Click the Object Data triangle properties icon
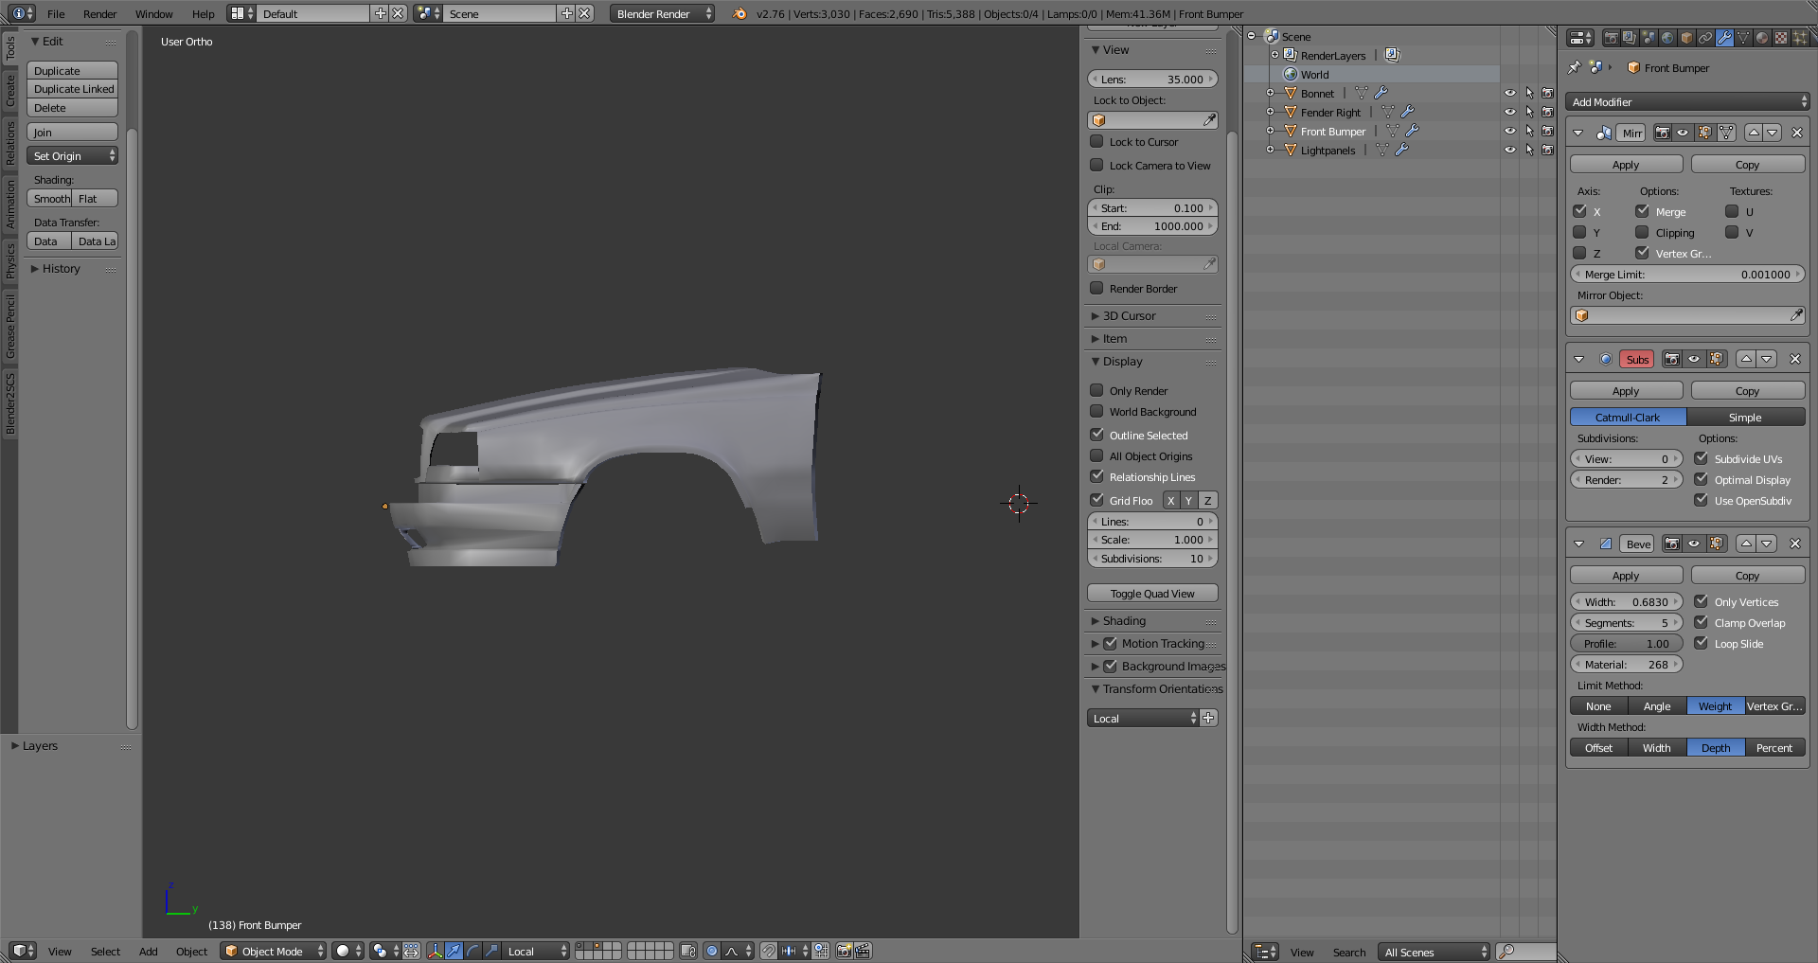The height and width of the screenshot is (963, 1818). coord(1743,38)
